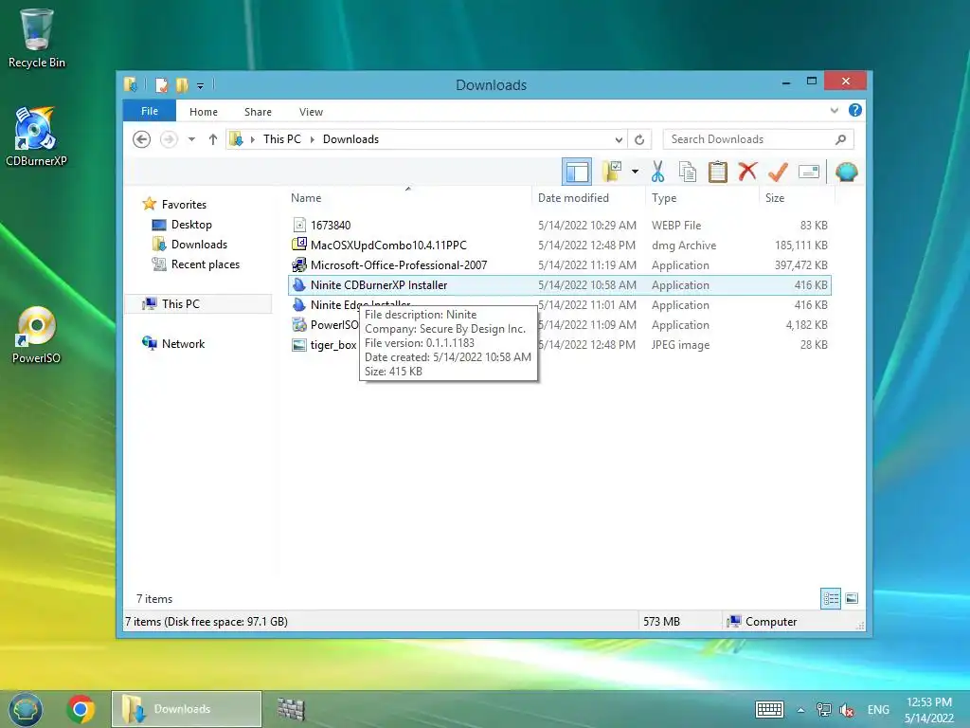Click the Copy toolbar icon

(688, 173)
